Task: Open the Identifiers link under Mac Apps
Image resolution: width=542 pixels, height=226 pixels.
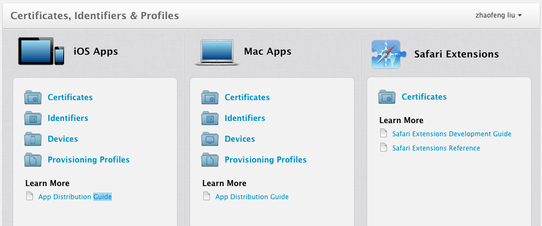Action: [245, 118]
